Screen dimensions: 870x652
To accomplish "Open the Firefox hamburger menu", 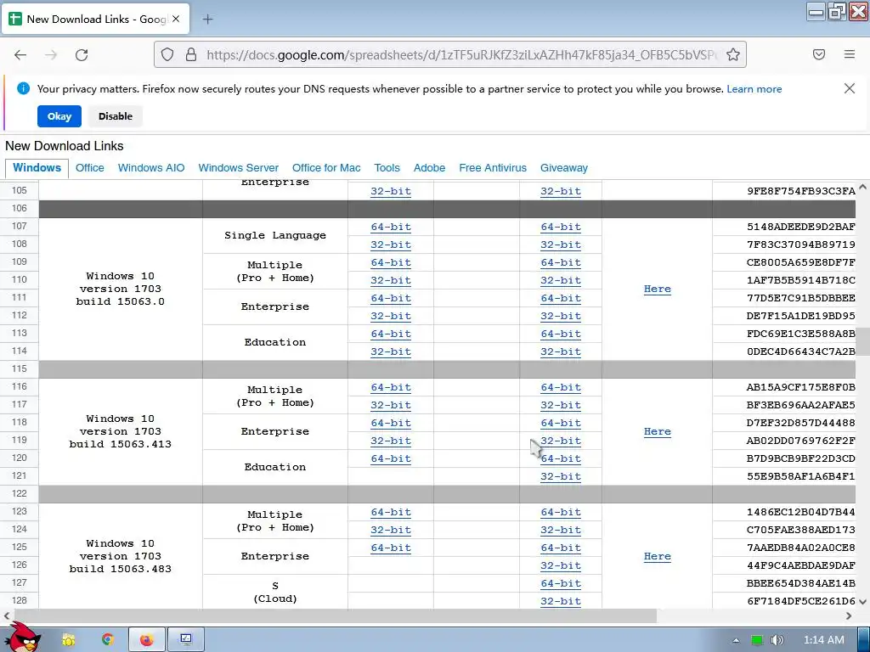I will [850, 54].
